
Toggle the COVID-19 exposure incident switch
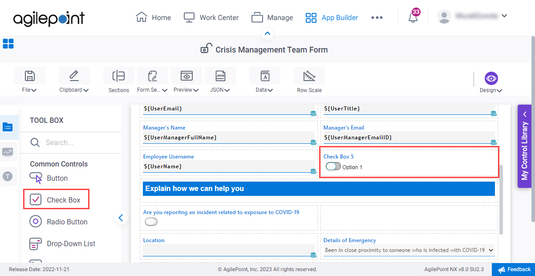[151, 222]
